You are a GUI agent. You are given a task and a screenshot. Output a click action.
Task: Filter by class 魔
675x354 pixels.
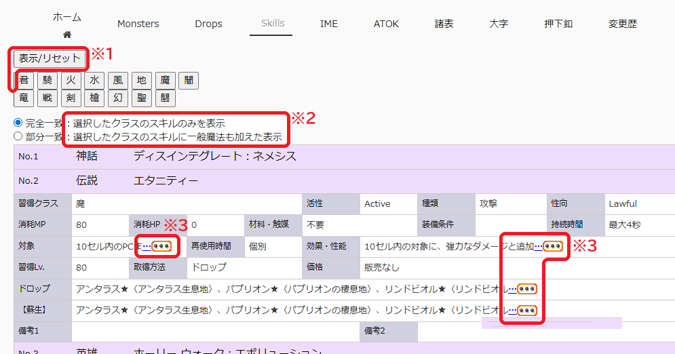click(166, 81)
